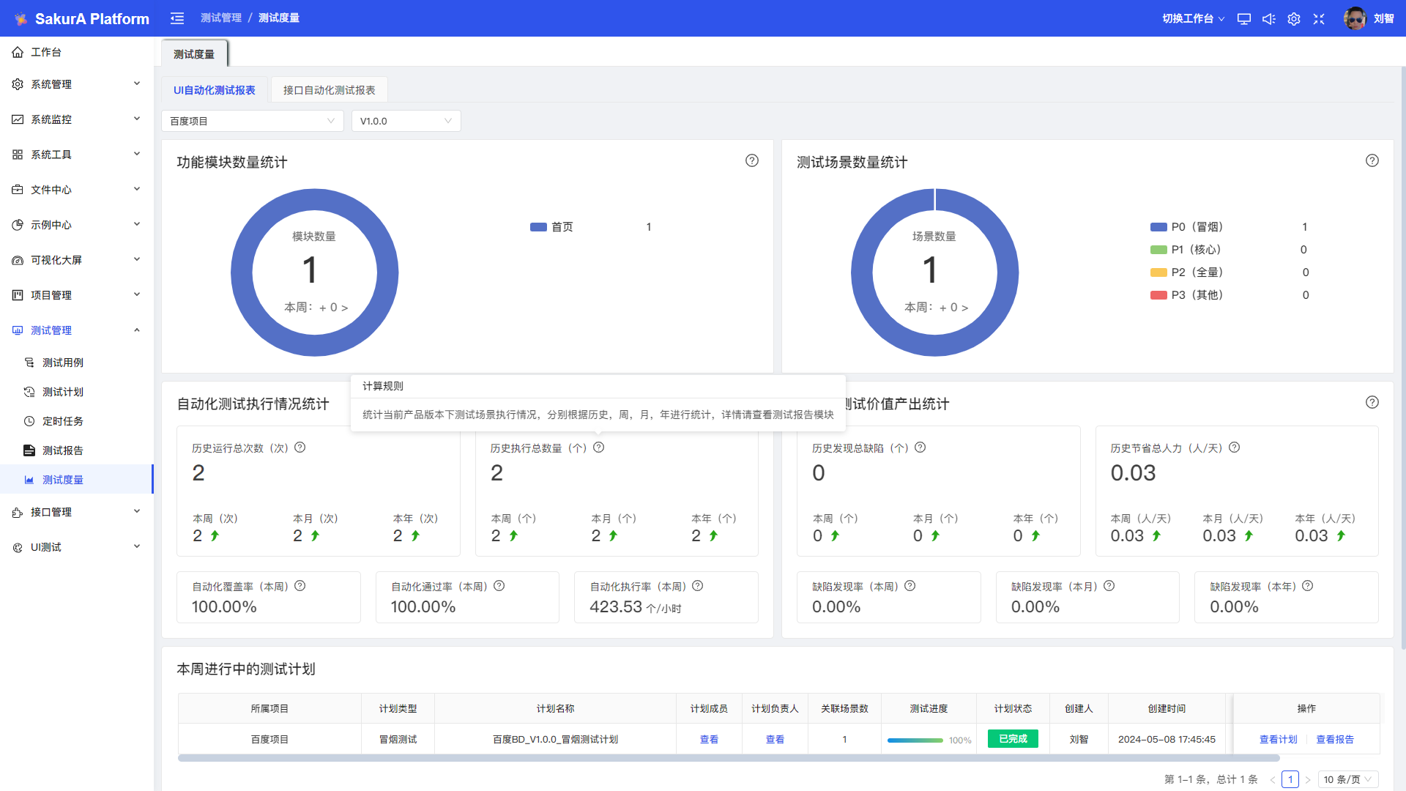Open 测试用例 sidebar item

click(77, 363)
